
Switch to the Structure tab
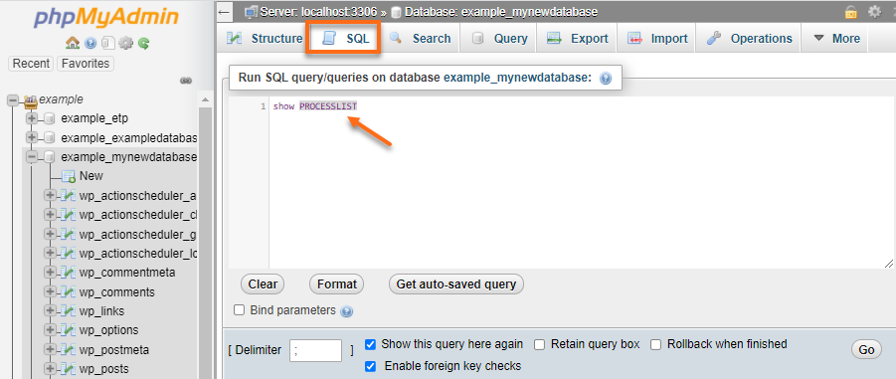tap(264, 39)
